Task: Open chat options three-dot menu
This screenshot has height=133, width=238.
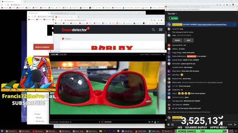Action: pyautogui.click(x=236, y=14)
